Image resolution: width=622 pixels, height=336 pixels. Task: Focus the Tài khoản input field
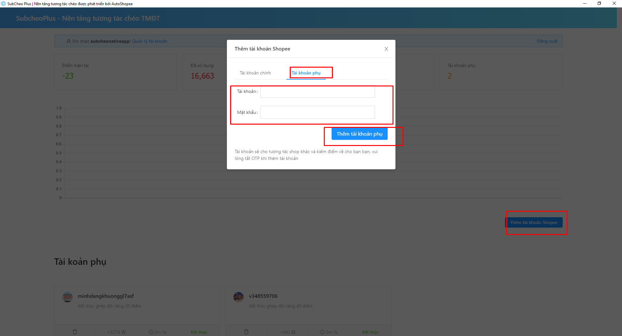317,92
